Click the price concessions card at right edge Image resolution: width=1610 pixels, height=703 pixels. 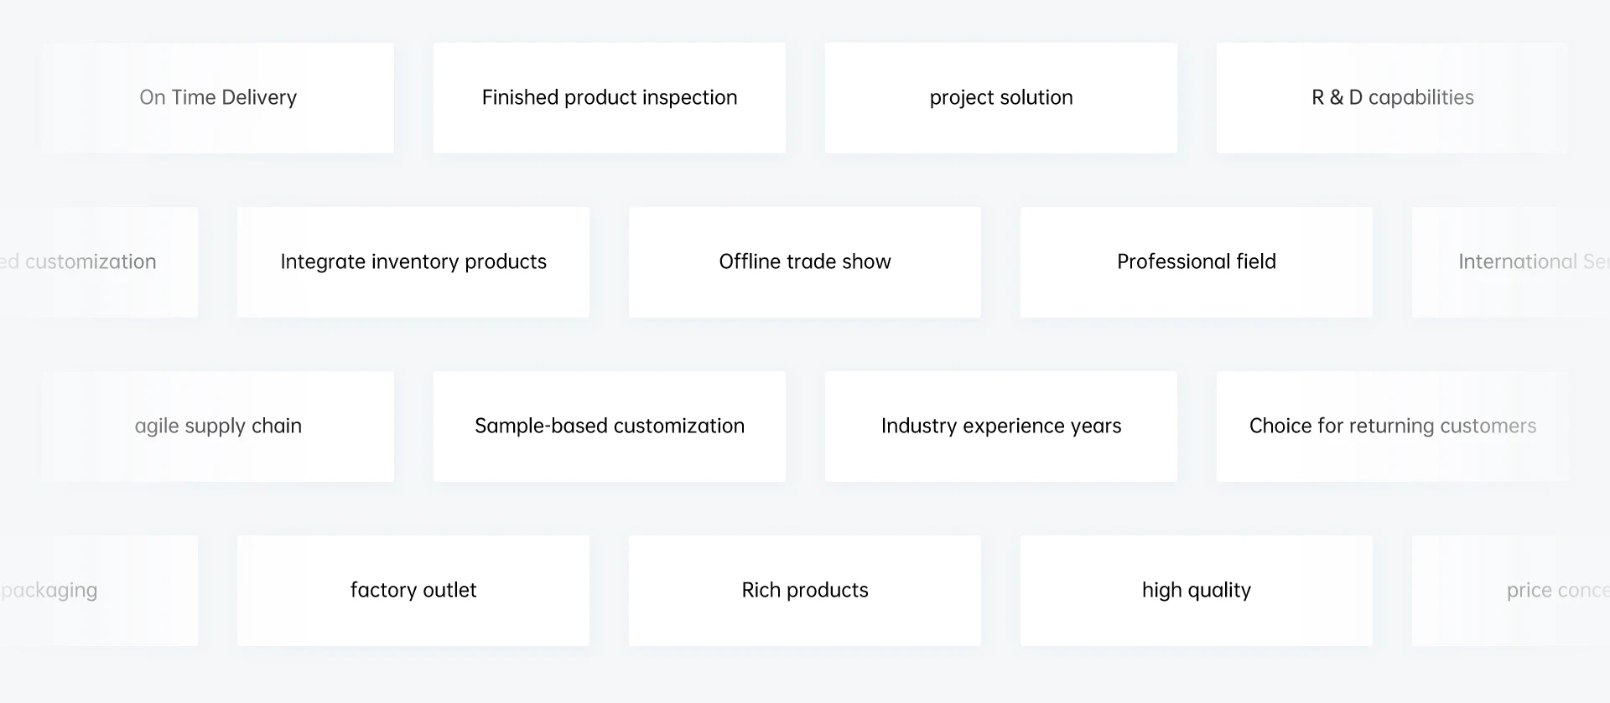click(1511, 591)
